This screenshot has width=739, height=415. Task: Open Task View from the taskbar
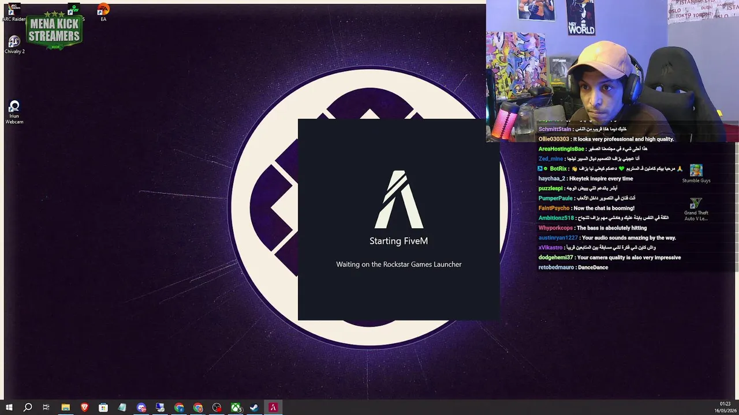[46, 408]
